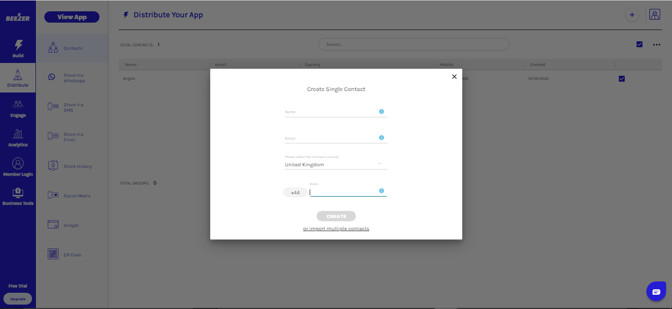Image resolution: width=672 pixels, height=309 pixels.
Task: Open the user profile icon
Action: pos(654,15)
